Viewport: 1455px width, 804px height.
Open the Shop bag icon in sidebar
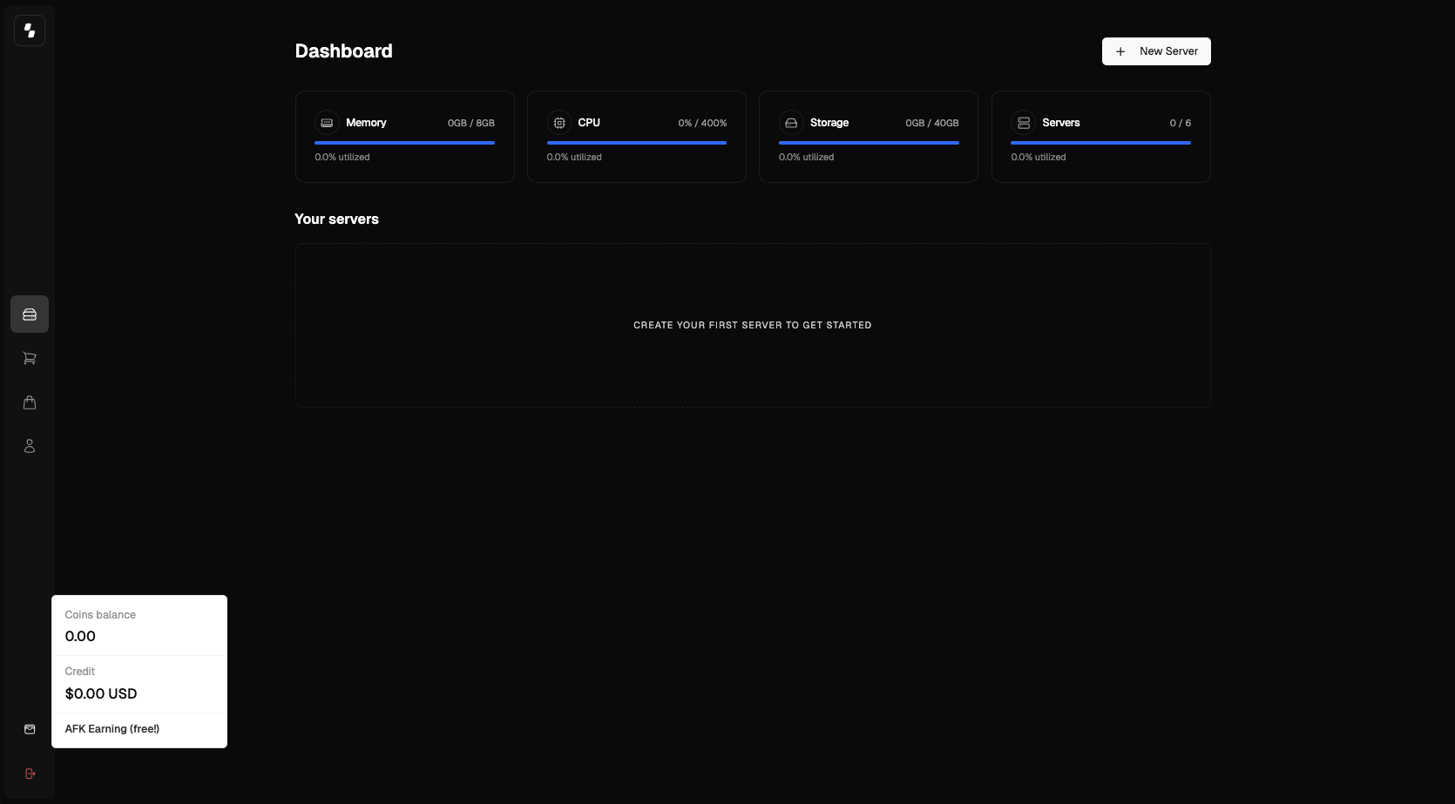(x=30, y=402)
